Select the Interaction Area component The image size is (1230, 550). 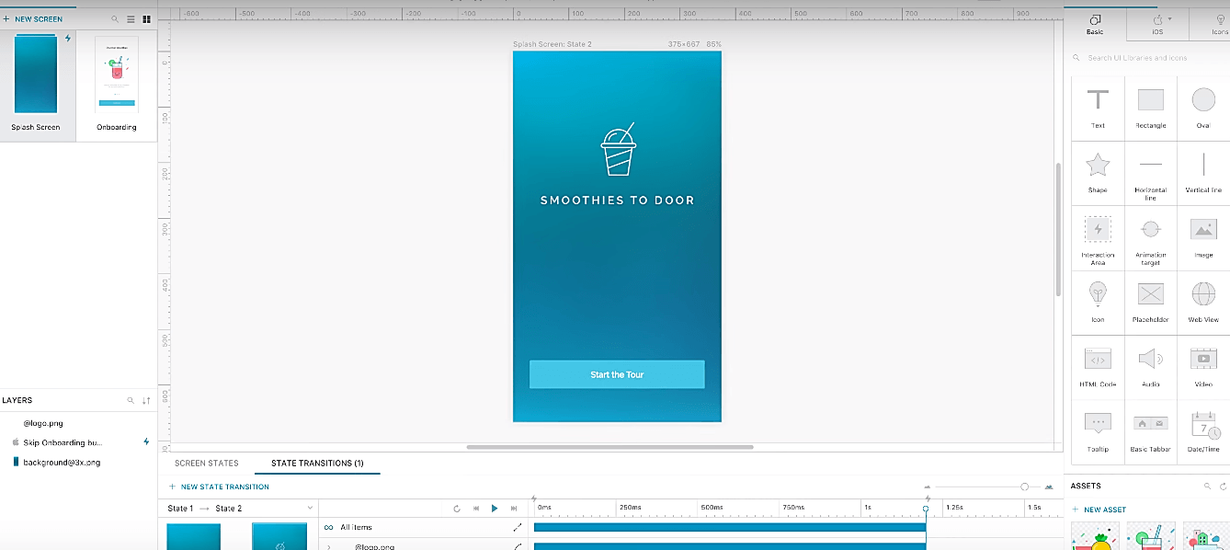(1097, 235)
